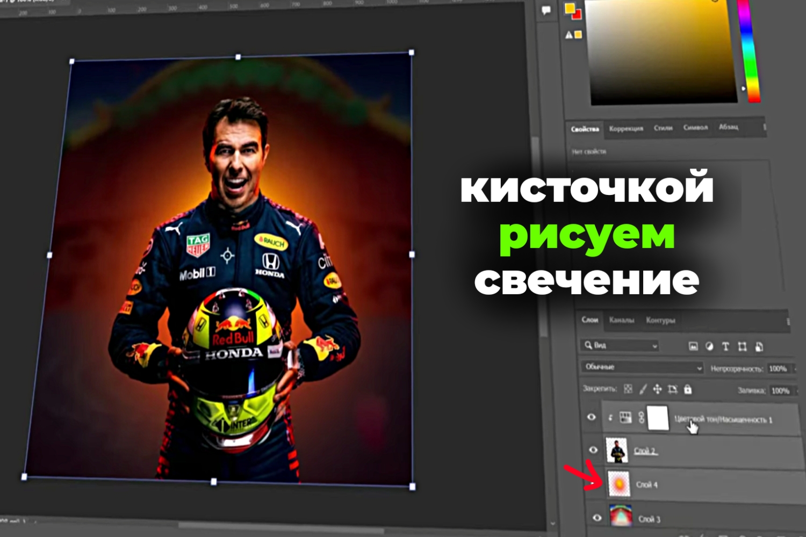Click the Непрозрачность 100% field
The height and width of the screenshot is (537, 806).
coord(779,369)
